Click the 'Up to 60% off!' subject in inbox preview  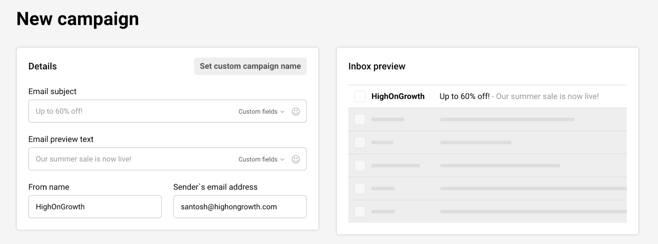coord(464,96)
